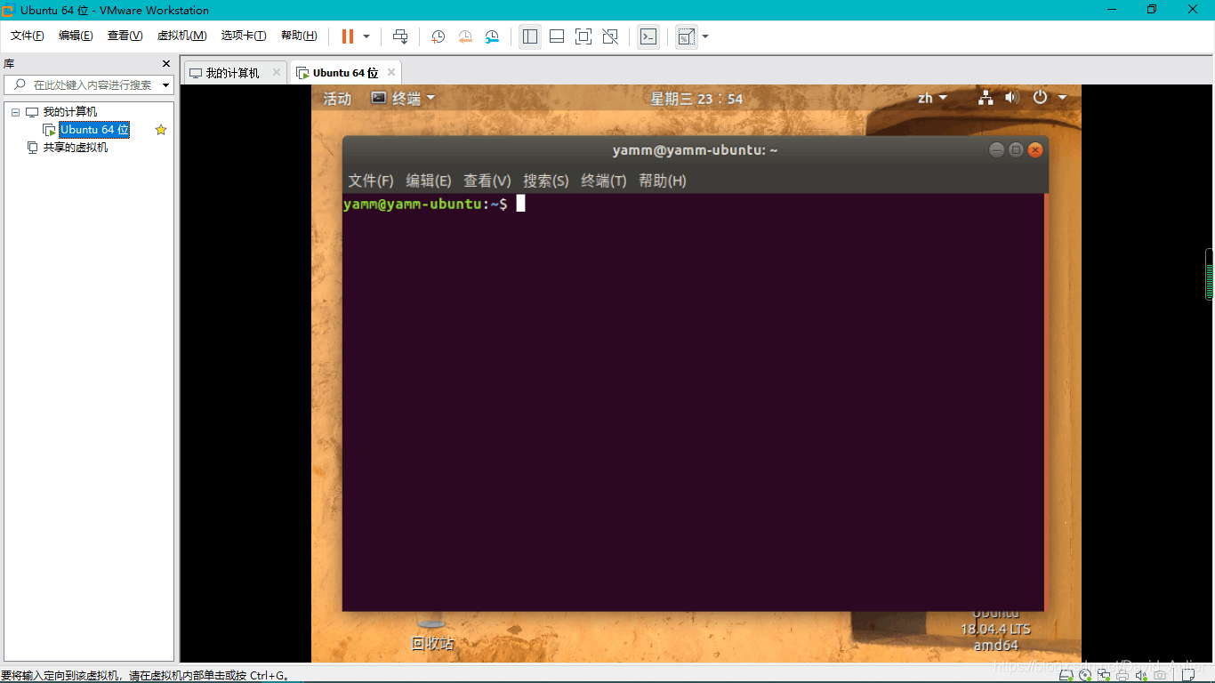Open VMware 帮助(H) menu
This screenshot has height=683, width=1215.
pos(299,36)
